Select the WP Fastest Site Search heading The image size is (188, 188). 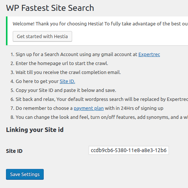50,8
